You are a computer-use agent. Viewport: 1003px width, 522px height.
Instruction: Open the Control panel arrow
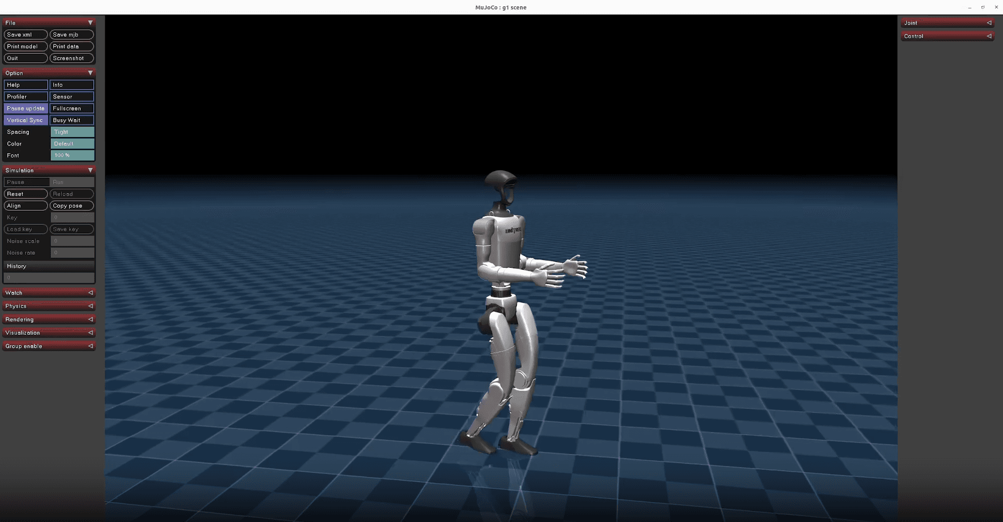pos(989,36)
